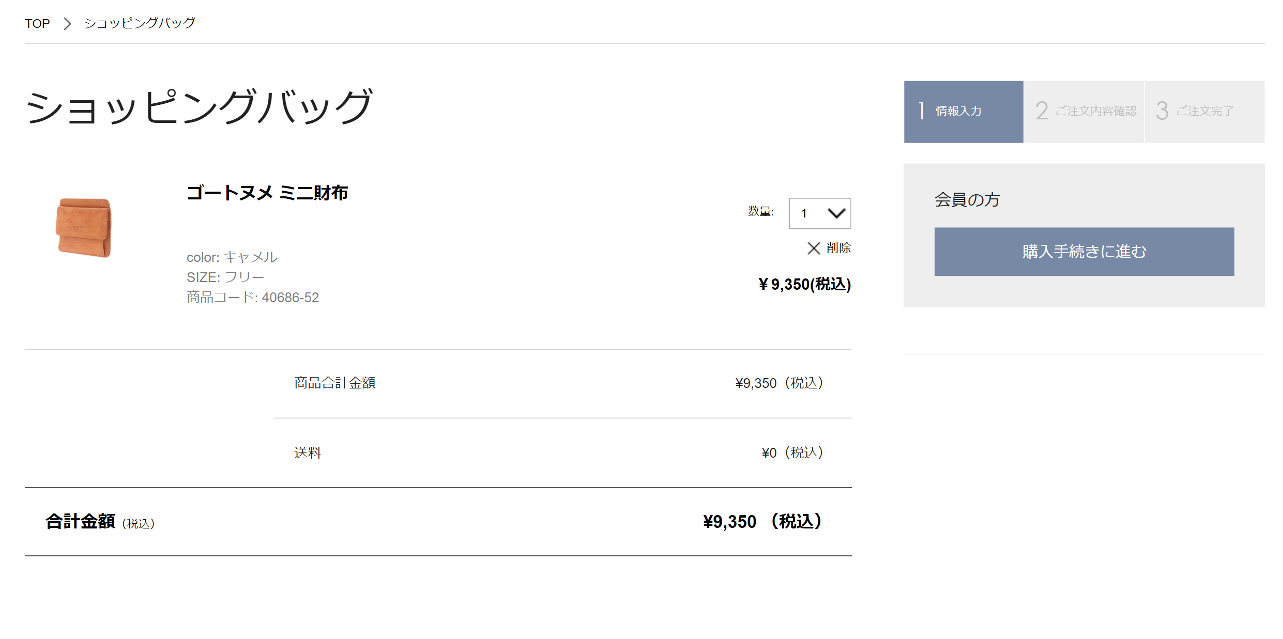The width and height of the screenshot is (1283, 639).
Task: Select step 3 ご注文完了 tab
Action: (x=1204, y=112)
